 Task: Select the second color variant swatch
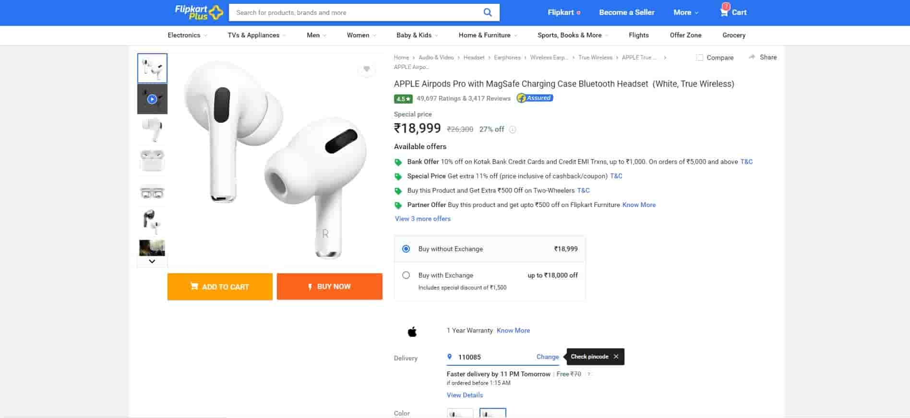(492, 413)
